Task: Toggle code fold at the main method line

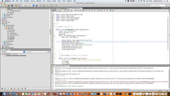Action: pos(54,58)
